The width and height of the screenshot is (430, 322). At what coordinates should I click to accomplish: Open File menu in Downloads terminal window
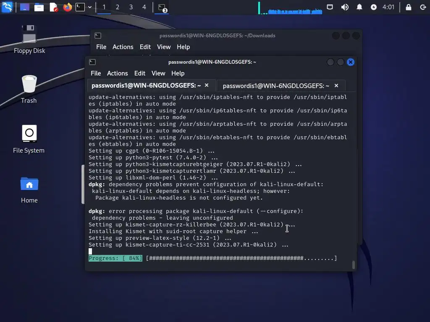pyautogui.click(x=101, y=47)
